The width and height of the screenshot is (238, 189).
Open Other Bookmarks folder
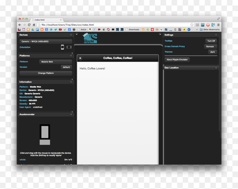coord(209,29)
